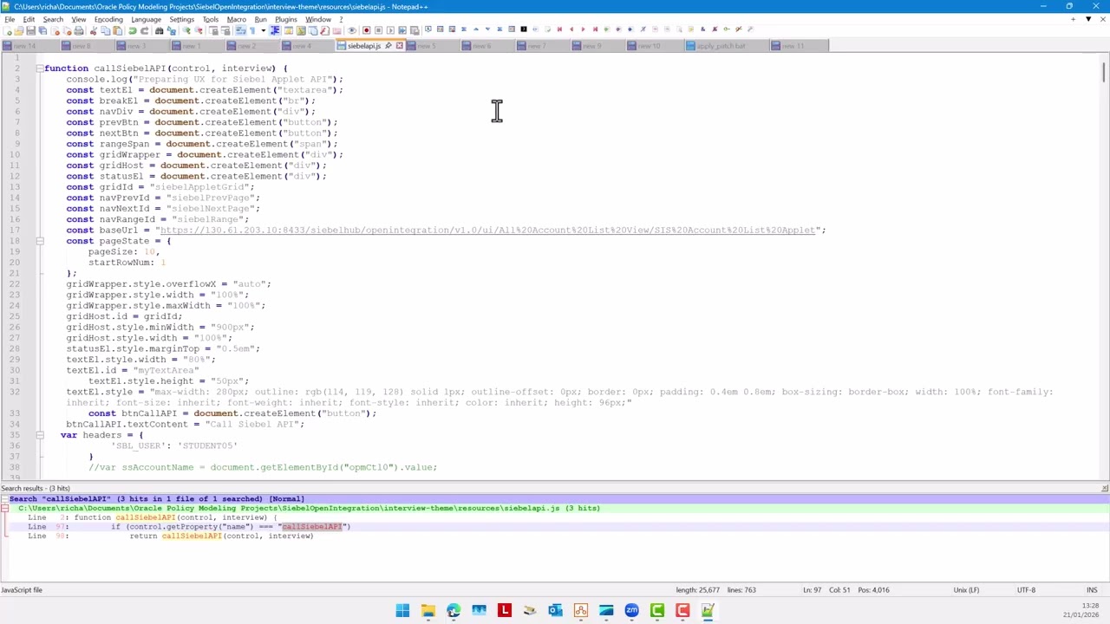Click the Open file toolbar icon
1110x624 pixels.
pyautogui.click(x=18, y=29)
